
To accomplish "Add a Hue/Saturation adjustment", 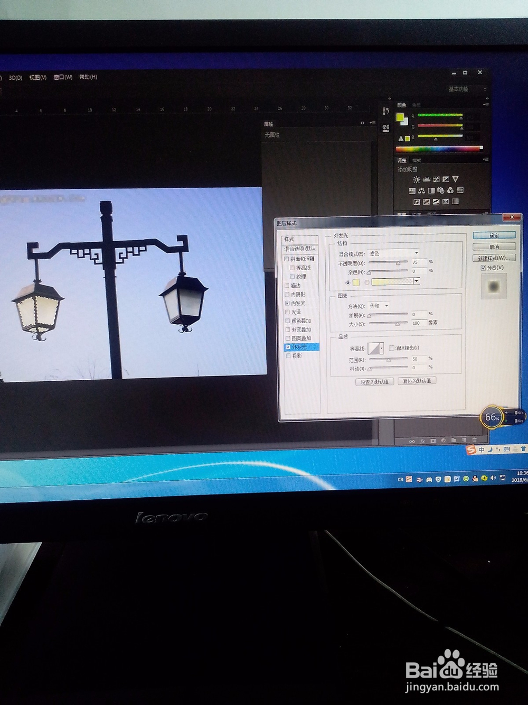I will [412, 191].
